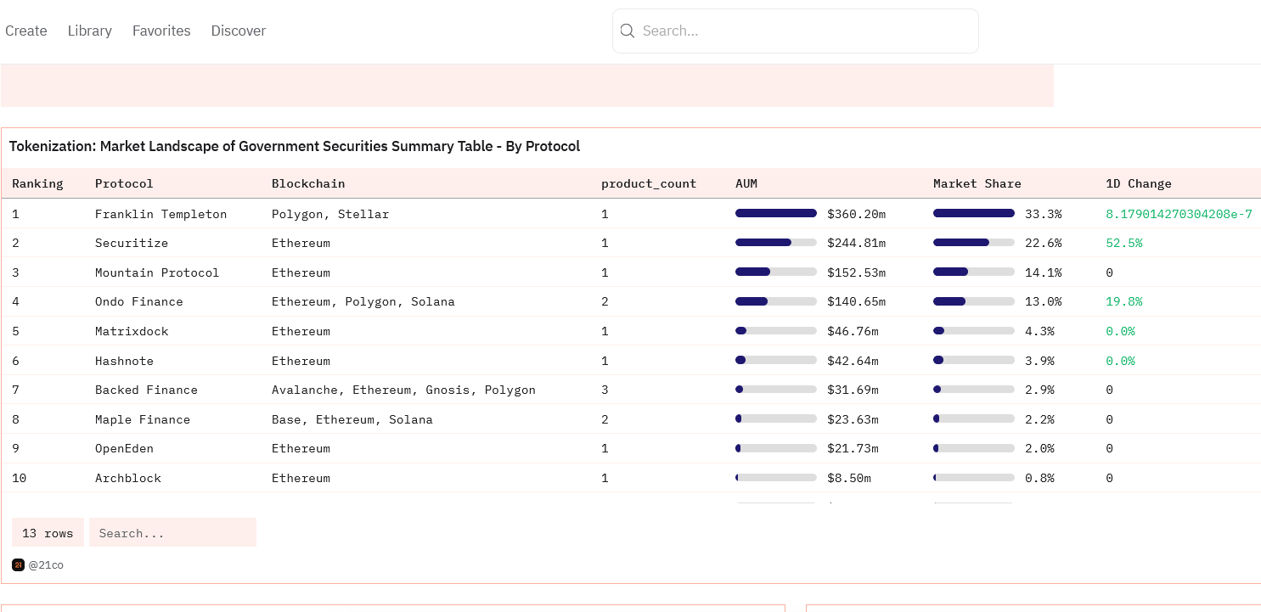Open the @21co author link
This screenshot has width=1261, height=612.
(x=46, y=564)
